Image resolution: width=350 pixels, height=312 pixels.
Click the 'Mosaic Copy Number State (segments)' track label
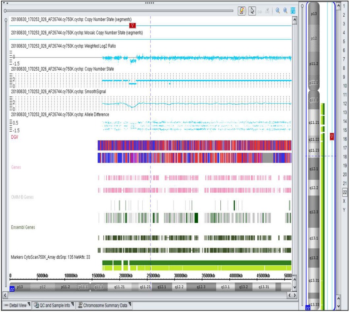(77, 33)
